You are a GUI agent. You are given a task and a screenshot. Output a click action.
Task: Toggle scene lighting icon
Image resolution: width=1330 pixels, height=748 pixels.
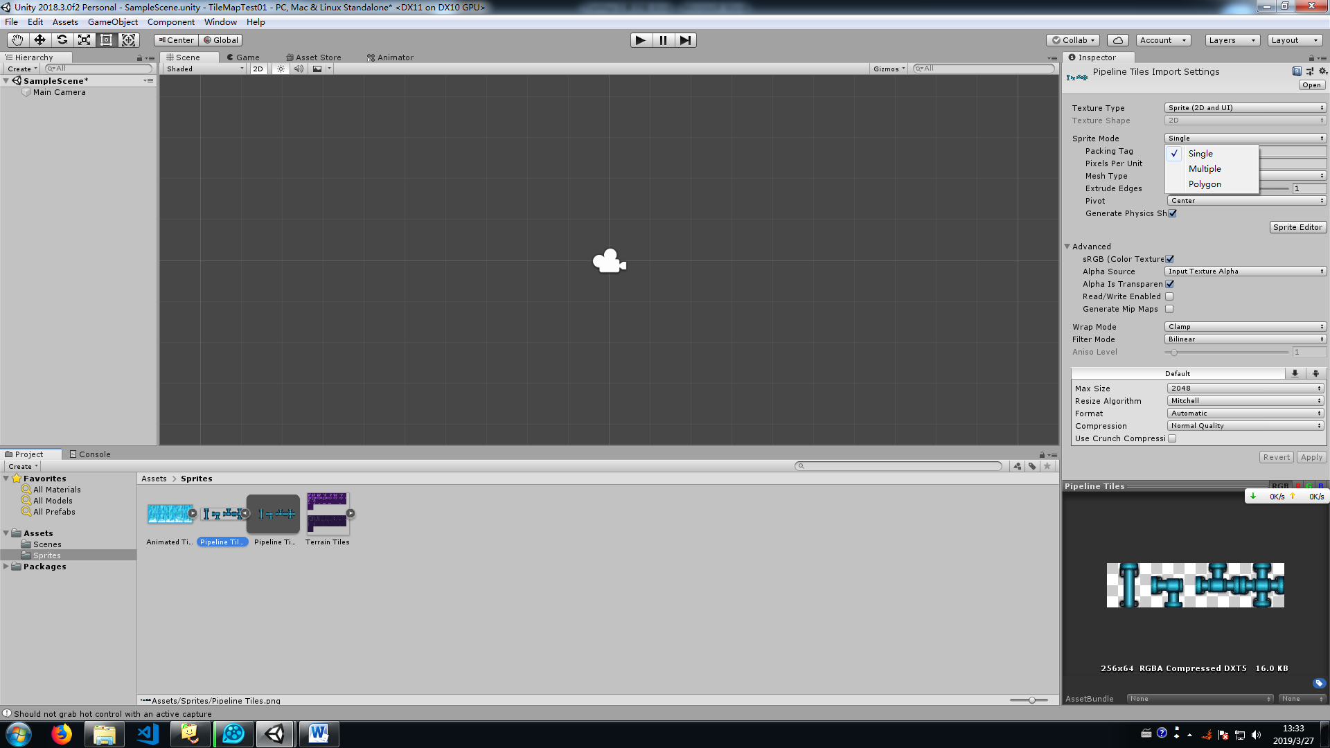[x=281, y=69]
